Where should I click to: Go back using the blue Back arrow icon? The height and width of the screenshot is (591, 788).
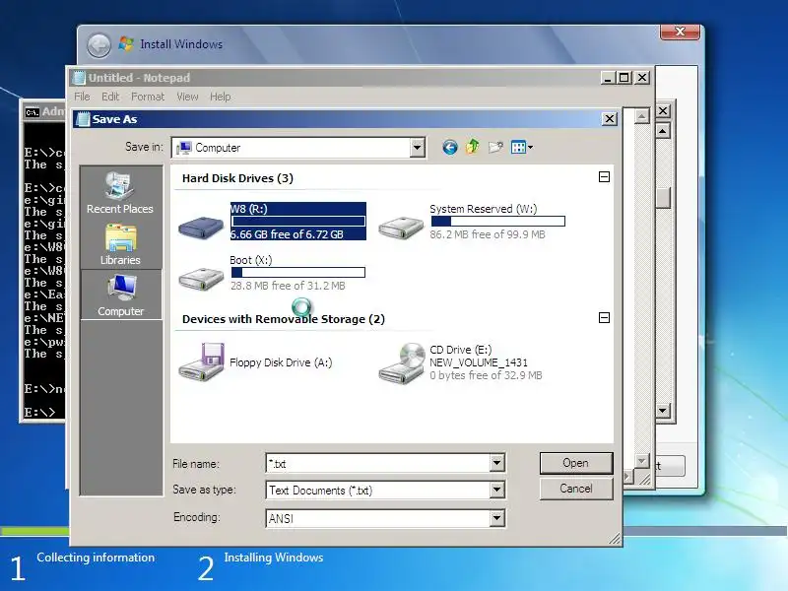pos(450,147)
